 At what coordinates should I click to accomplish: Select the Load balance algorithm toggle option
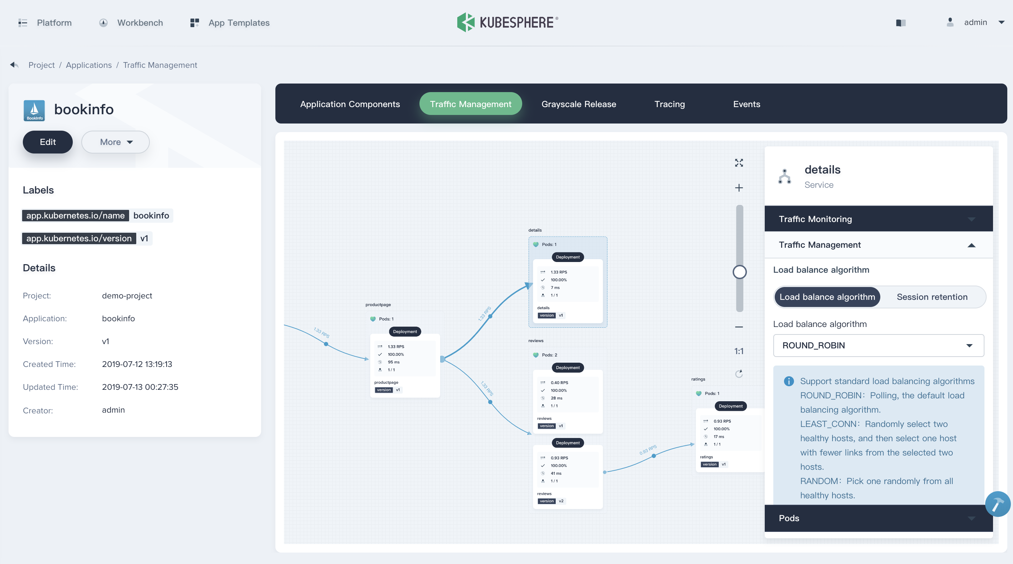pyautogui.click(x=827, y=297)
